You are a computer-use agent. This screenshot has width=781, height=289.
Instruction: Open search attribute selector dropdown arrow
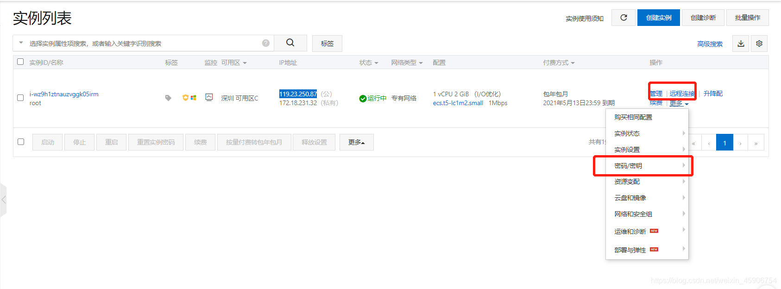tap(21, 43)
